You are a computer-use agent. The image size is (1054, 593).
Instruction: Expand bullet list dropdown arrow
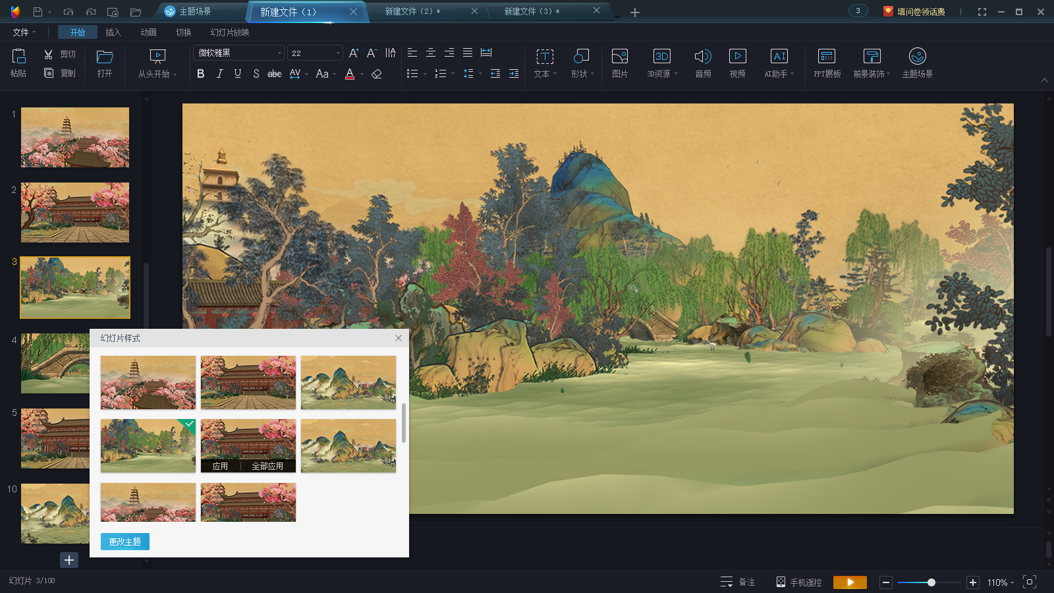(425, 74)
